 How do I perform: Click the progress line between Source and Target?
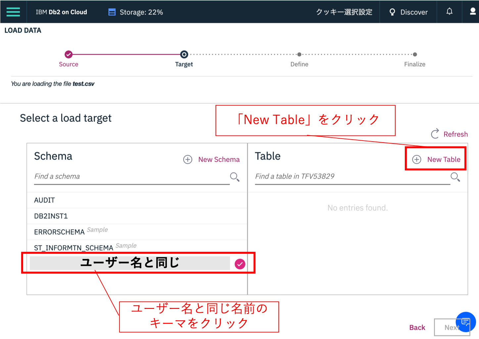point(126,54)
